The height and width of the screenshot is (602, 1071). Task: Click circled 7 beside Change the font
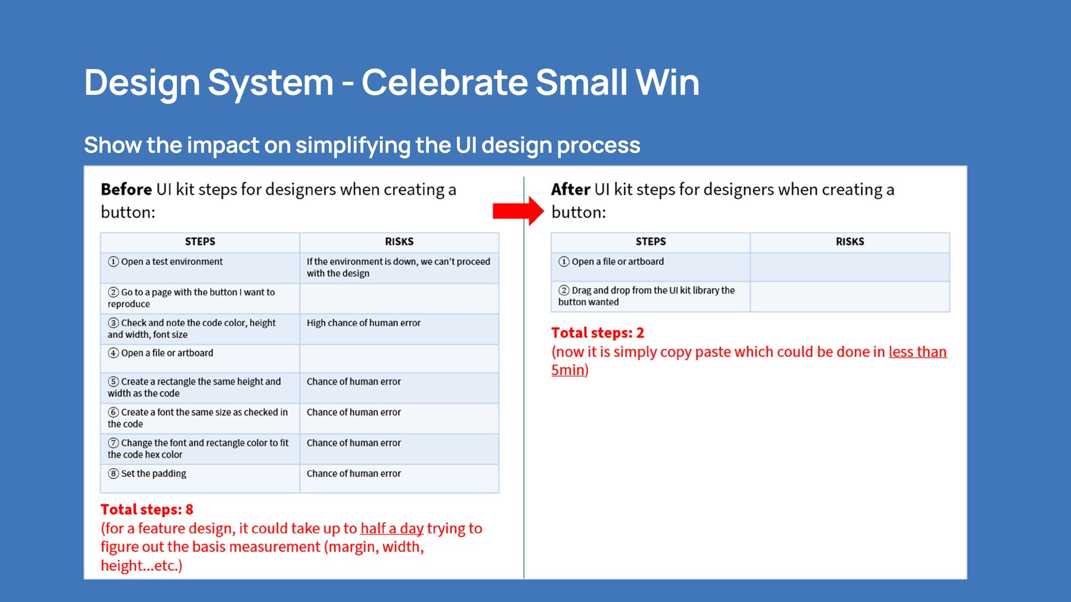(x=113, y=443)
